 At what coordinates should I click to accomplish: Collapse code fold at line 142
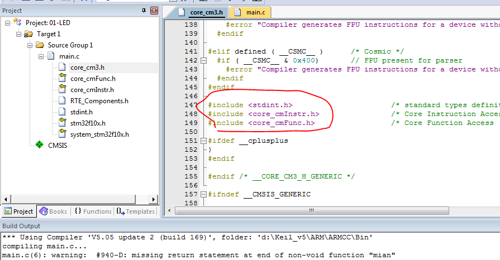click(x=204, y=60)
